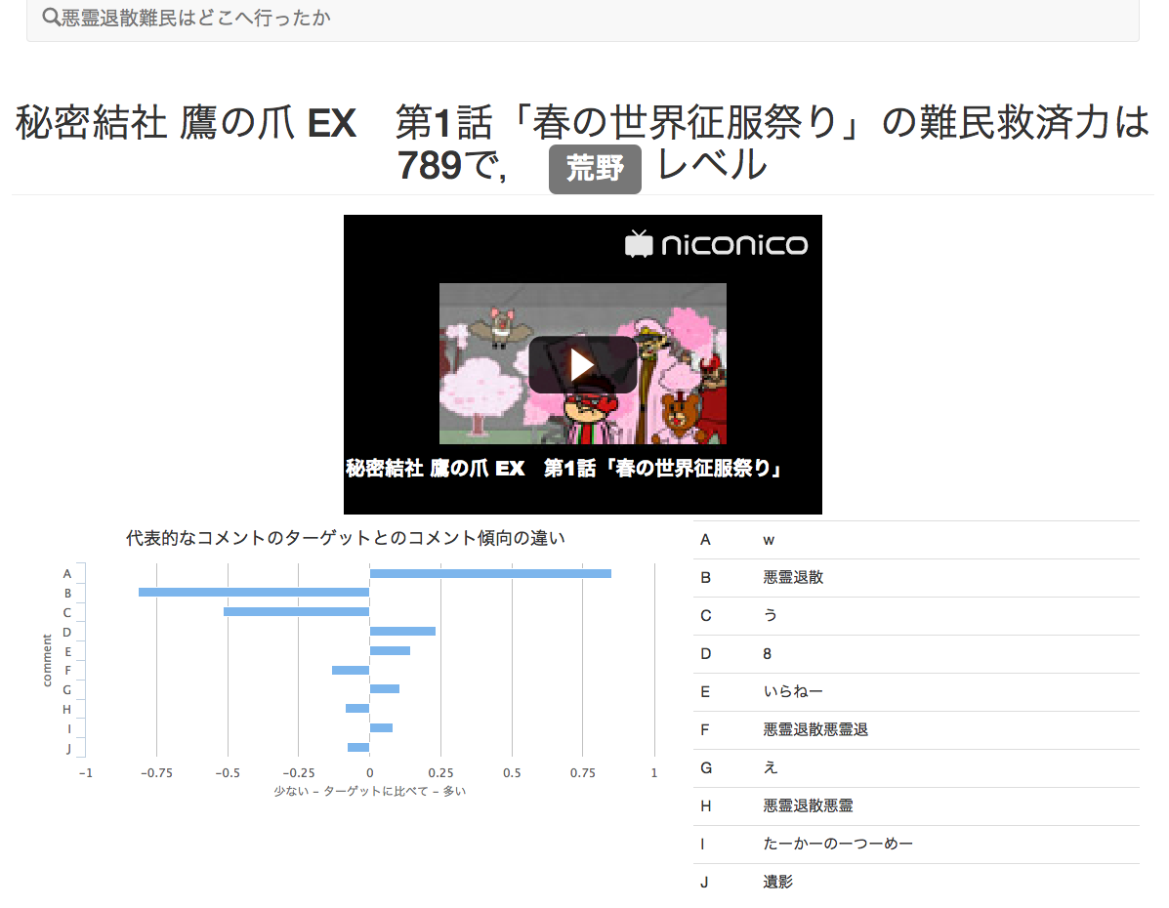The width and height of the screenshot is (1169, 908).
Task: Click the x-axis label 少ない – ターゲットに比べて – 多い
Action: [x=370, y=791]
